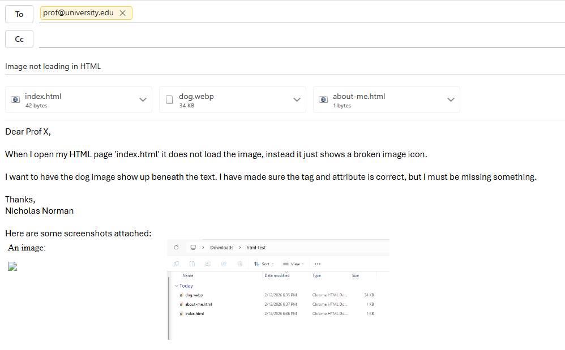Collapse the Today group in the Explorer screenshot

point(177,286)
